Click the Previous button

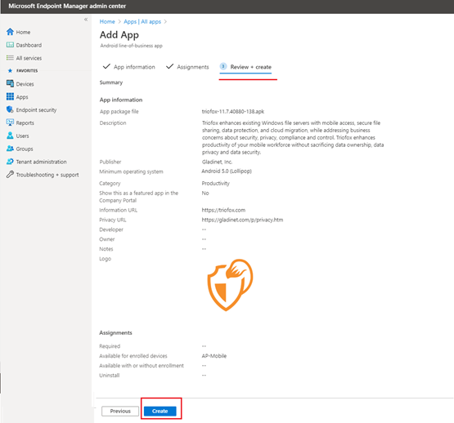[120, 411]
